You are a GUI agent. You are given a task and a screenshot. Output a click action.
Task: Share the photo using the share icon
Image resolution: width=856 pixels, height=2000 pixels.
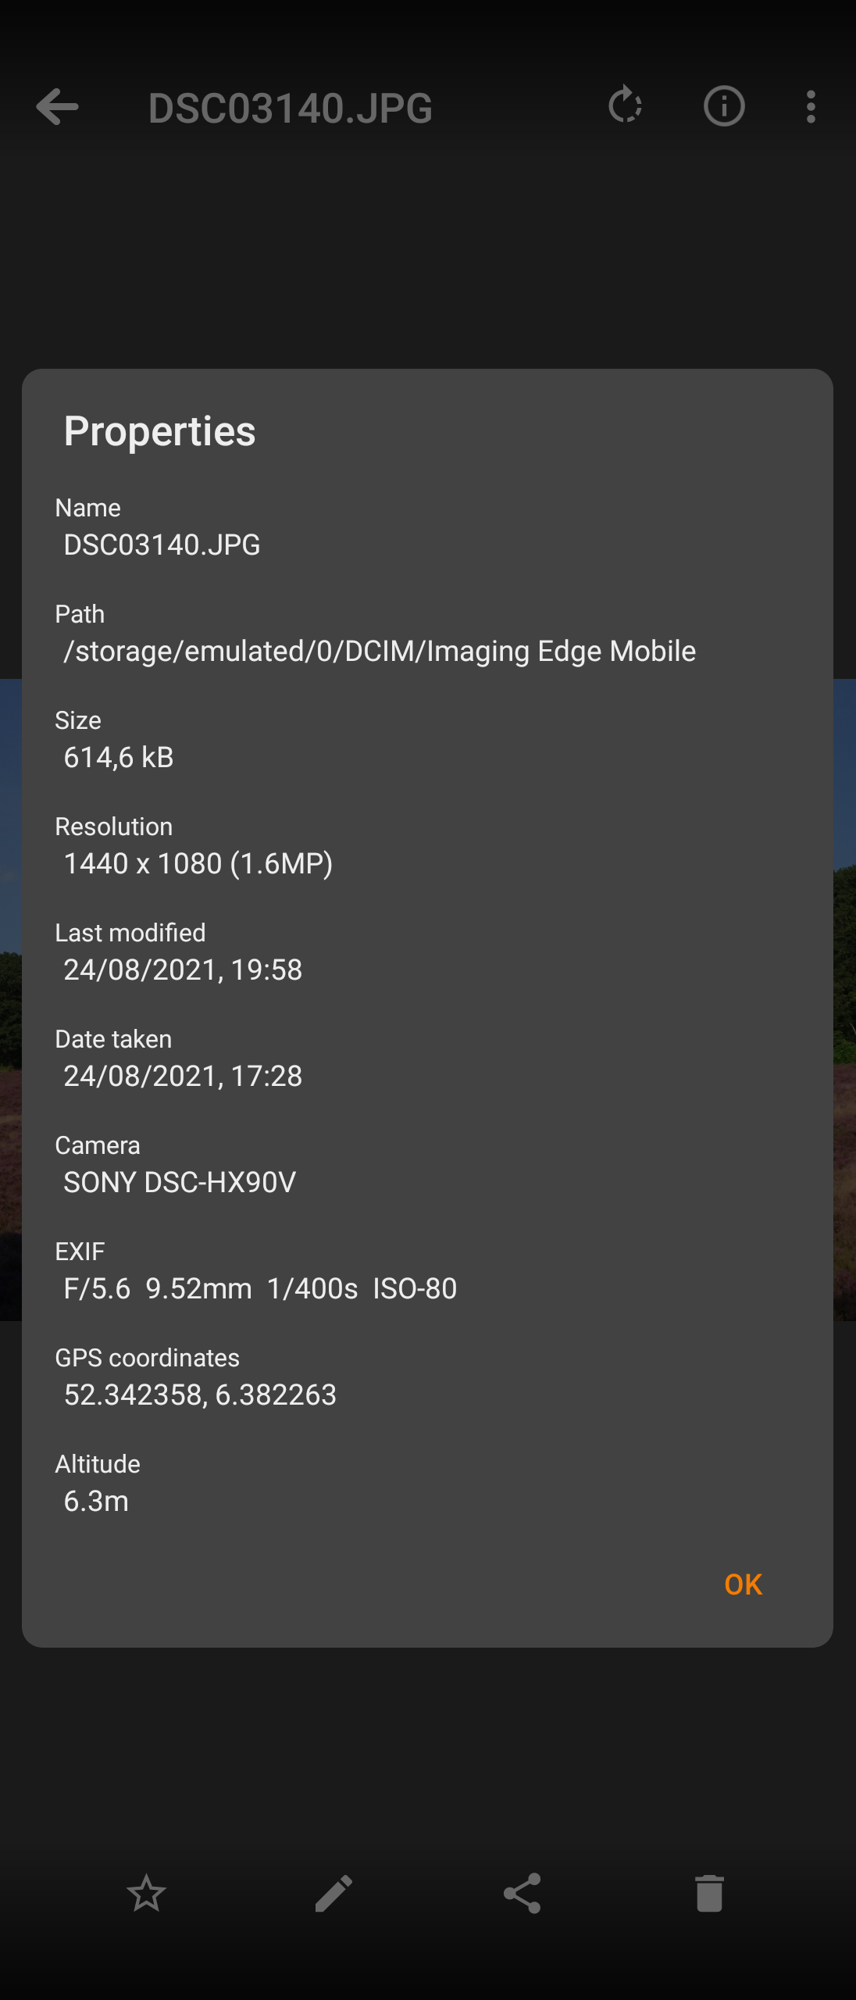pos(522,1894)
